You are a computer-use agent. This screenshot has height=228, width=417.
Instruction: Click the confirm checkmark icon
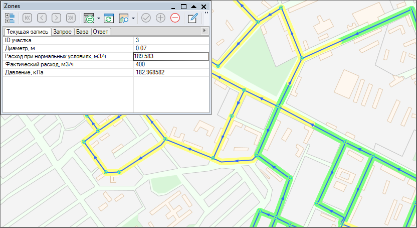pyautogui.click(x=146, y=18)
